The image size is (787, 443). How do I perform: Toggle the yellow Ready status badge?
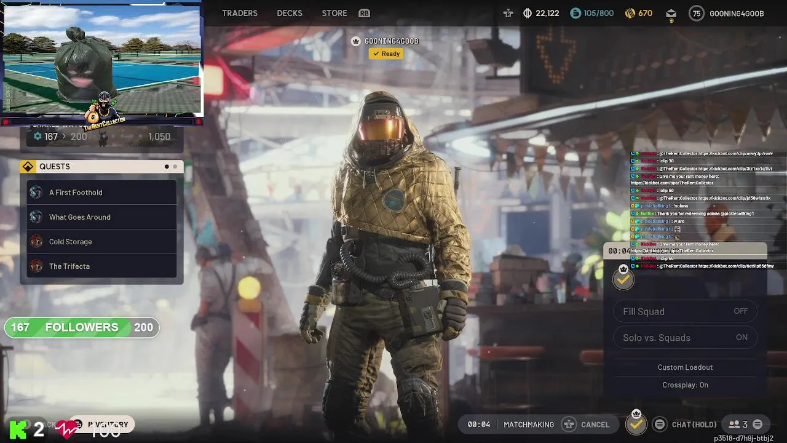click(x=386, y=54)
